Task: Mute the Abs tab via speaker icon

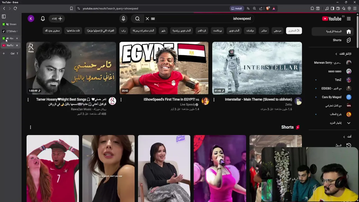Action: tap(7, 38)
